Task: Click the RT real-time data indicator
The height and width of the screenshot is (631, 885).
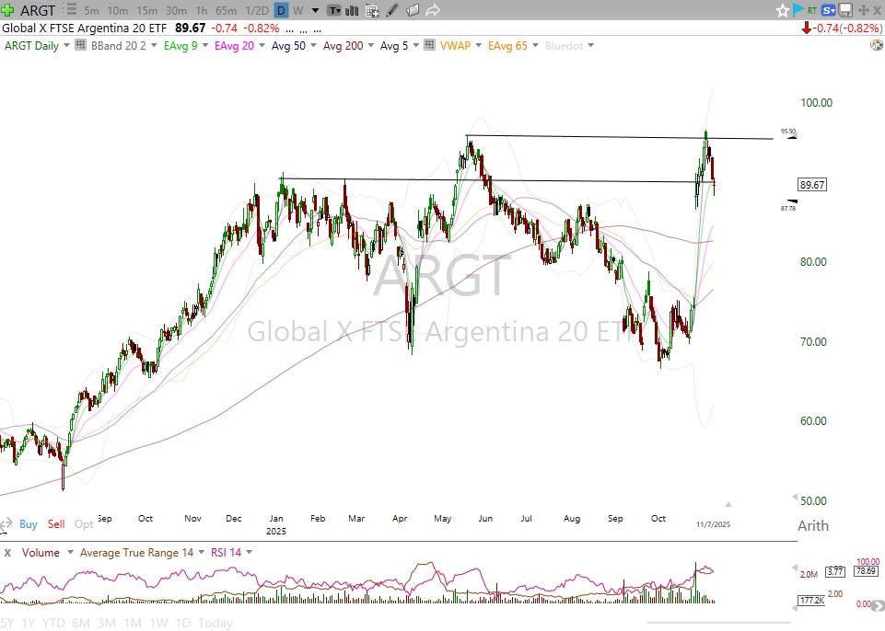Action: 812,10
